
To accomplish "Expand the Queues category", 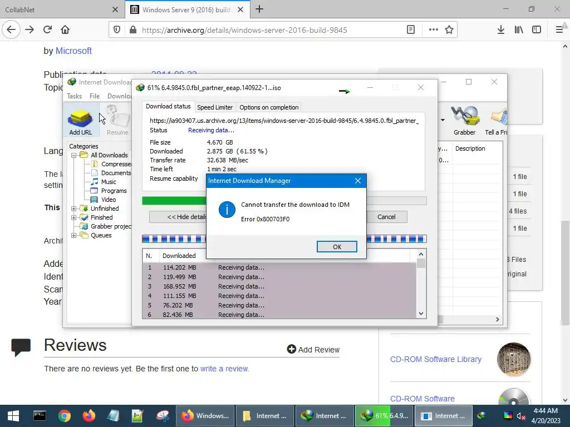I will pos(74,235).
